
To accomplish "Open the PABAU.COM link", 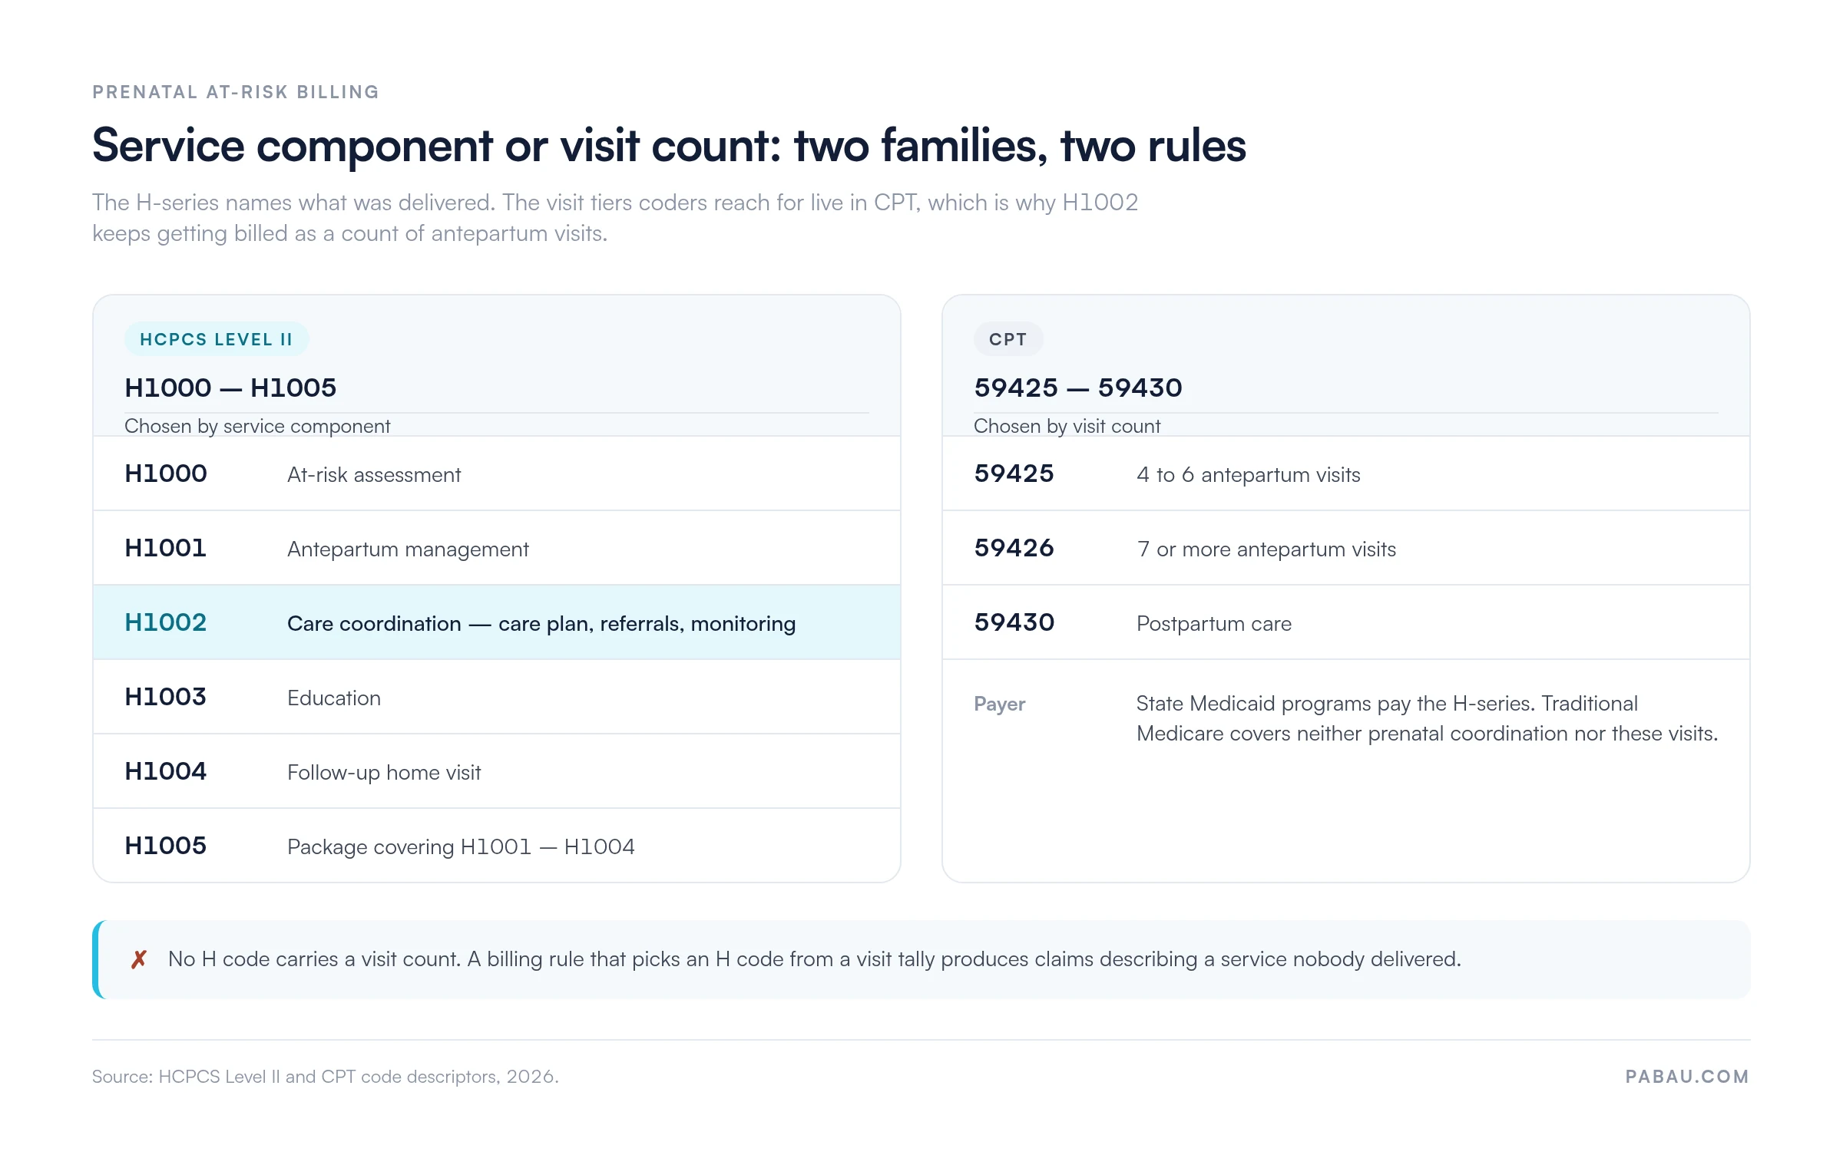I will coord(1687,1077).
